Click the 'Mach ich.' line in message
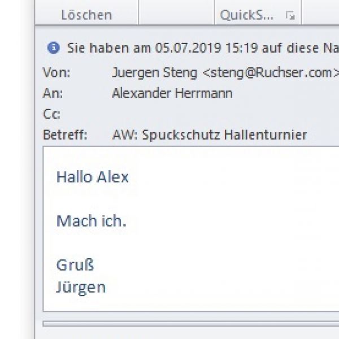 click(x=91, y=221)
